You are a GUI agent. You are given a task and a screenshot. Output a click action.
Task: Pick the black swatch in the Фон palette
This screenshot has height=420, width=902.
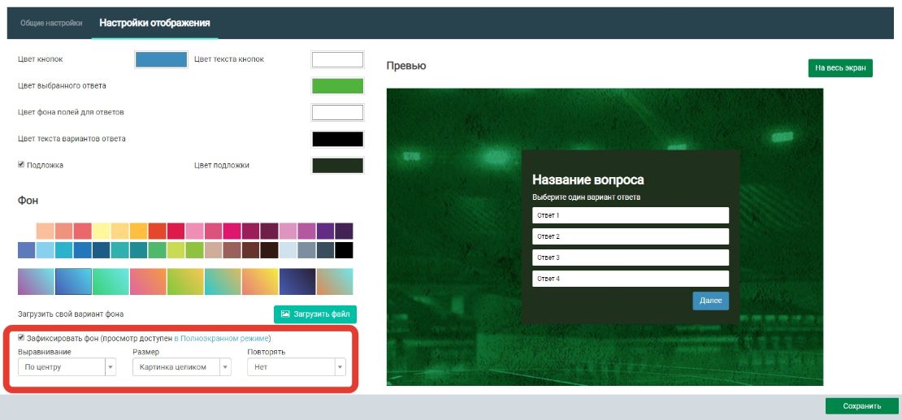point(344,250)
